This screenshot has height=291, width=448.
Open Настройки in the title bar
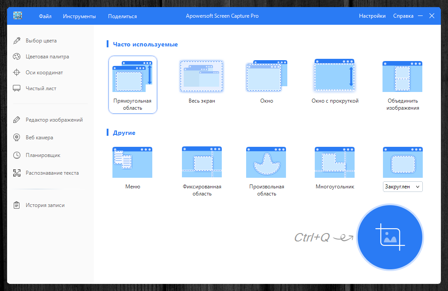coord(372,16)
